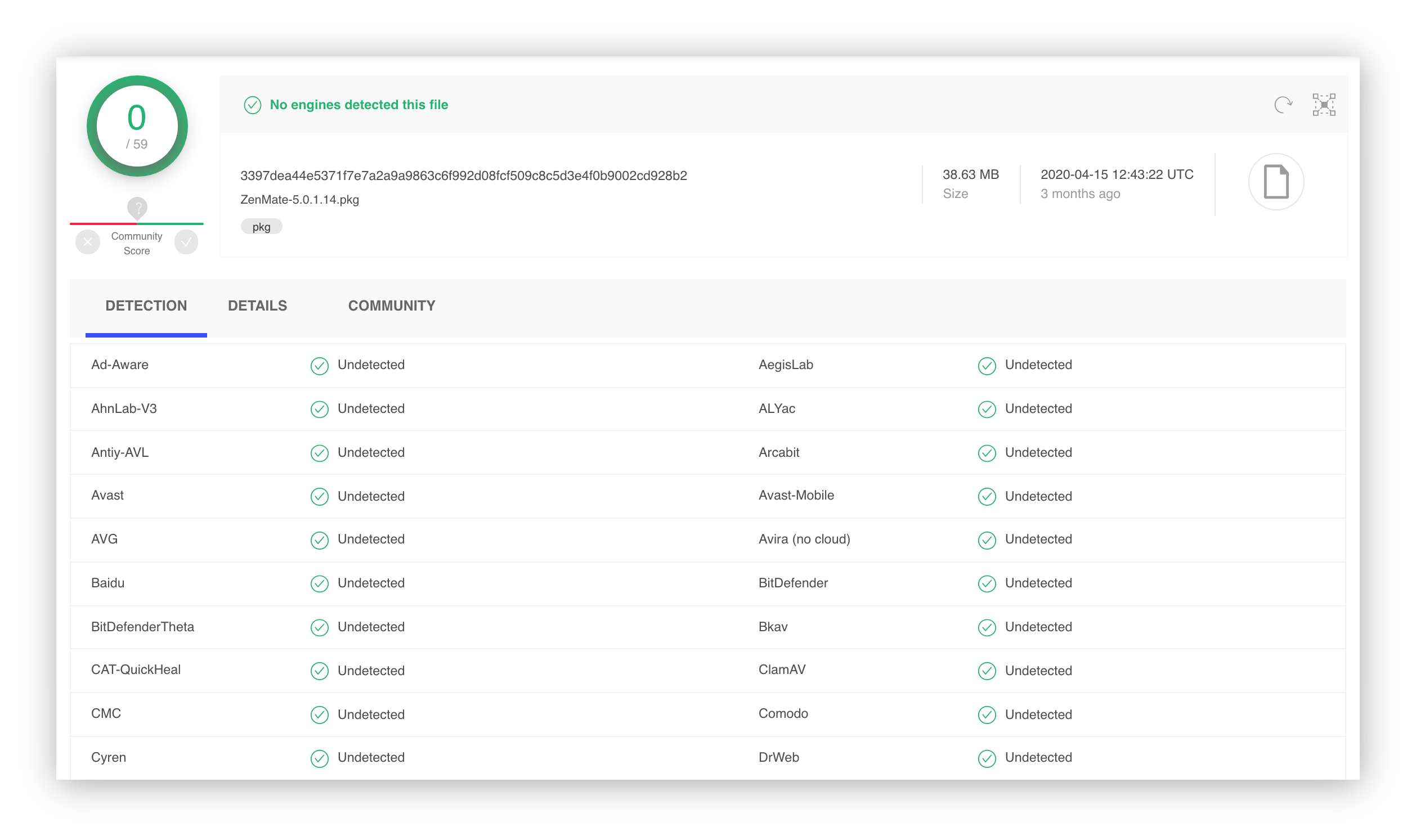Click the 2020-04-15 12:43:22 UTC timestamp
Screen dimensions: 1416x836
coord(1117,174)
